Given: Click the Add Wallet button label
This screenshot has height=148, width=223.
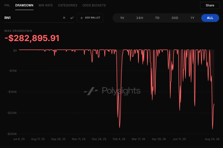Looking at the screenshot, I should coord(93,18).
